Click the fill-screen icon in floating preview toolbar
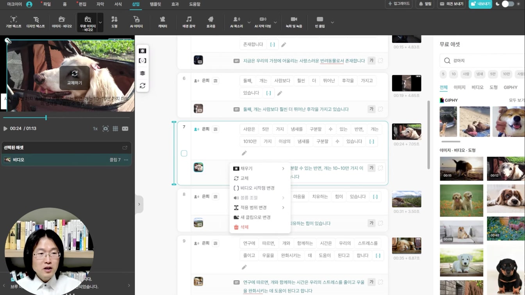Image resolution: width=525 pixels, height=295 pixels. 143,51
